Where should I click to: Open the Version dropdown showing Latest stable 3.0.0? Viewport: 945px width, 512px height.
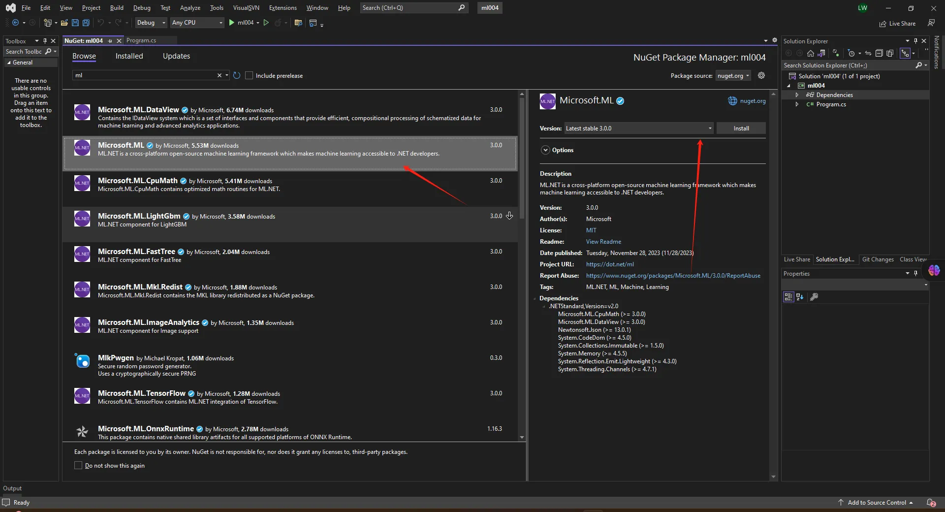point(638,128)
